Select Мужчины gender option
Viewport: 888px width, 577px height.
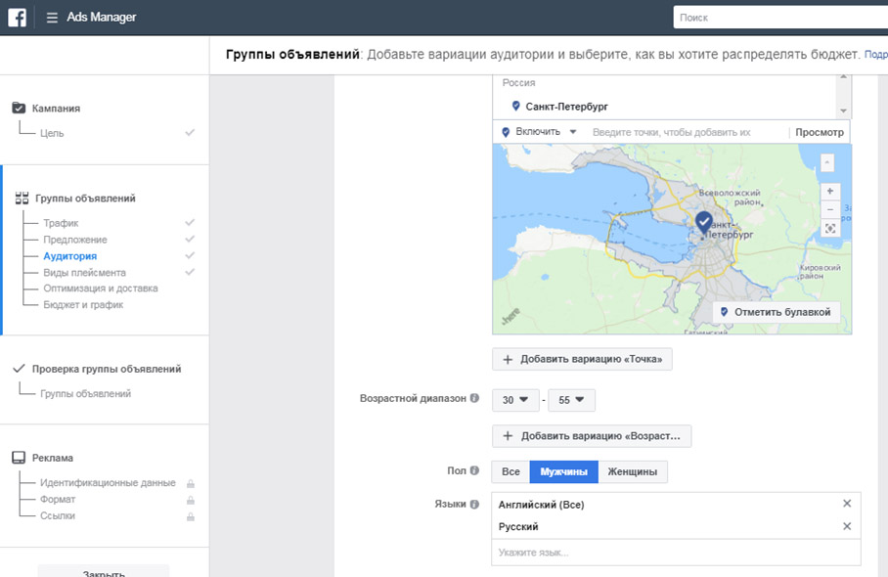(563, 471)
